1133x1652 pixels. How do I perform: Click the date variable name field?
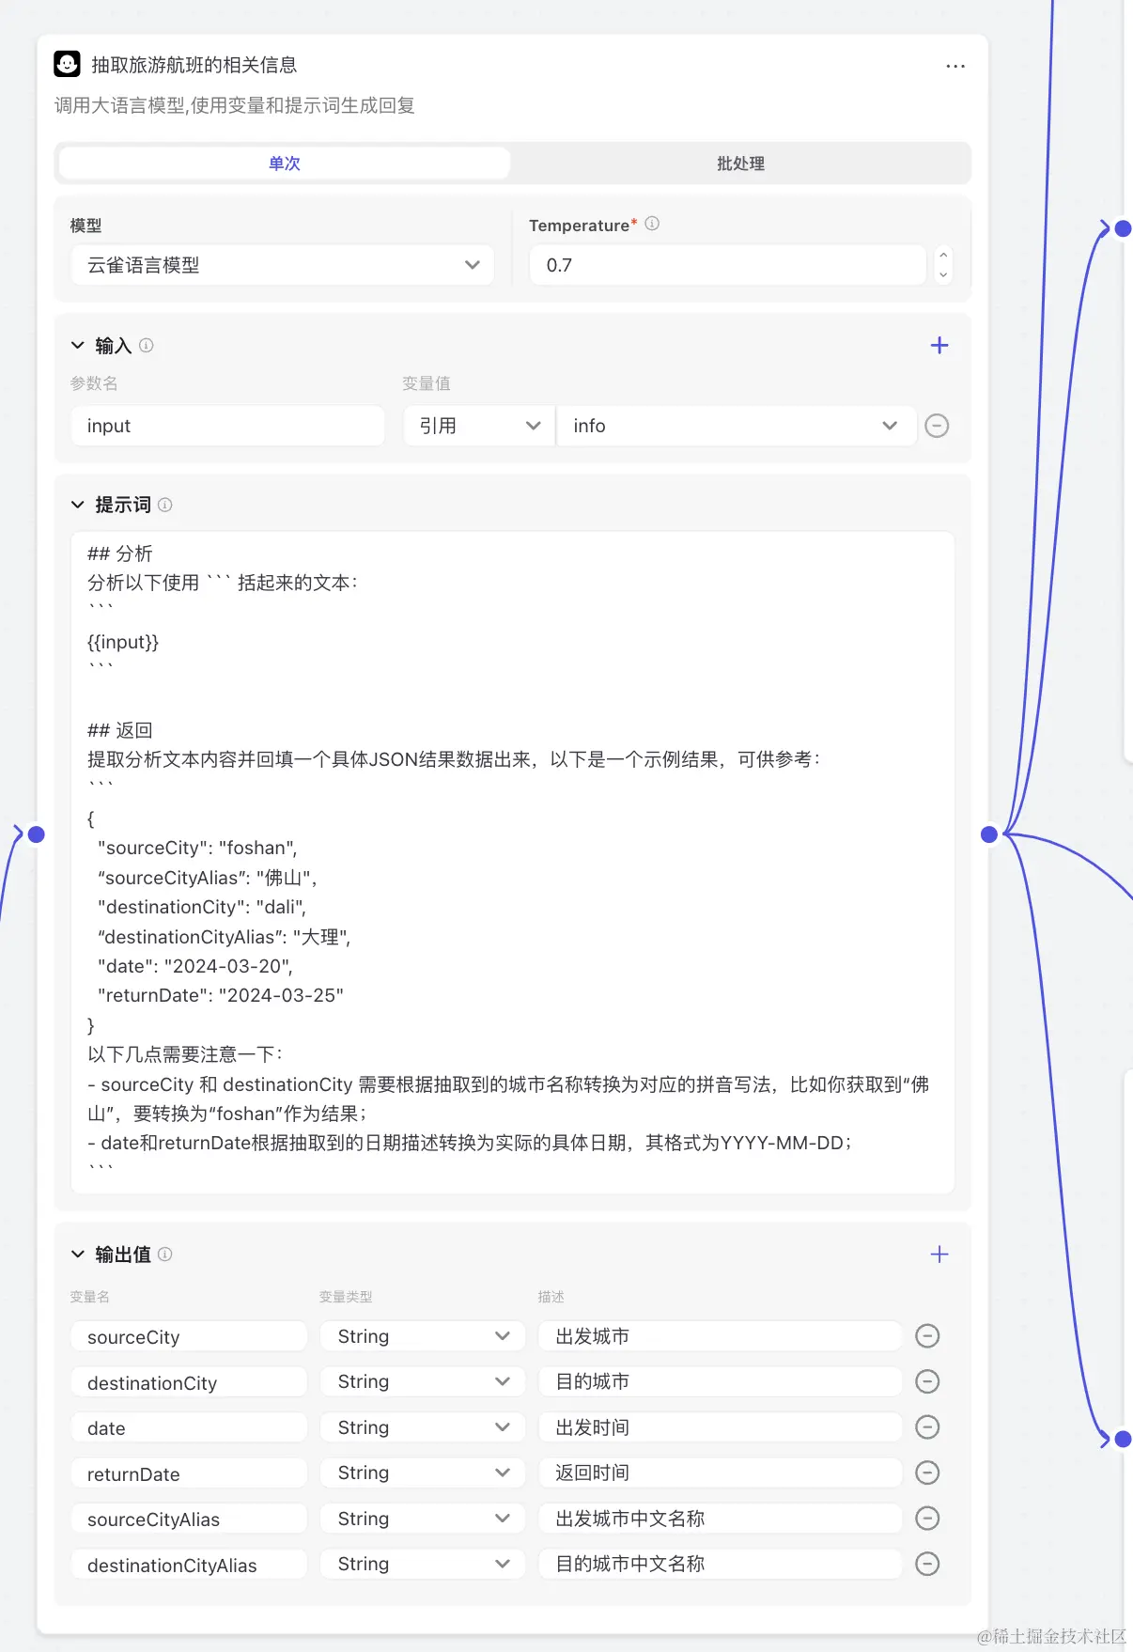pyautogui.click(x=189, y=1427)
